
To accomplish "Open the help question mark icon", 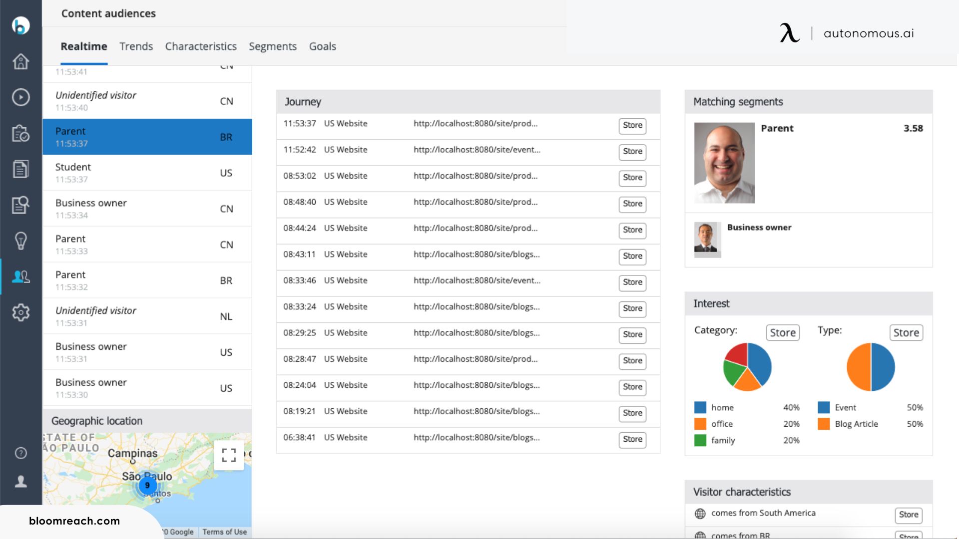I will point(20,453).
